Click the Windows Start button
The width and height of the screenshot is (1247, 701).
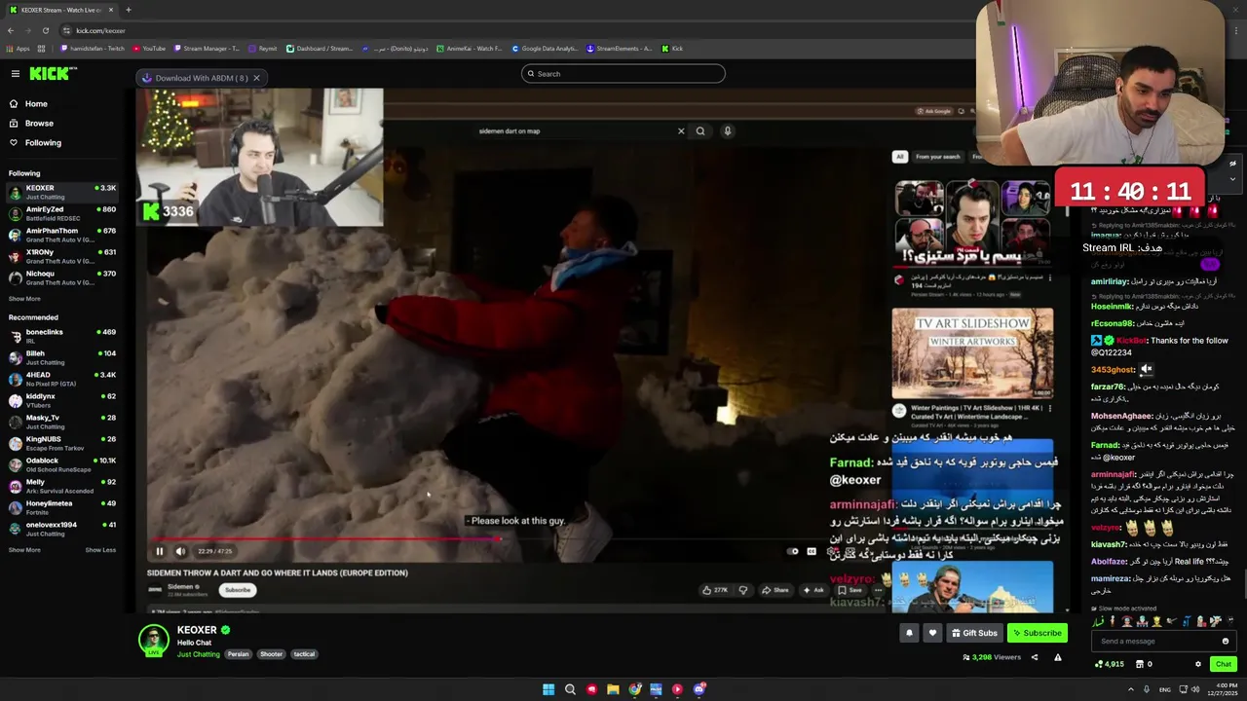548,689
